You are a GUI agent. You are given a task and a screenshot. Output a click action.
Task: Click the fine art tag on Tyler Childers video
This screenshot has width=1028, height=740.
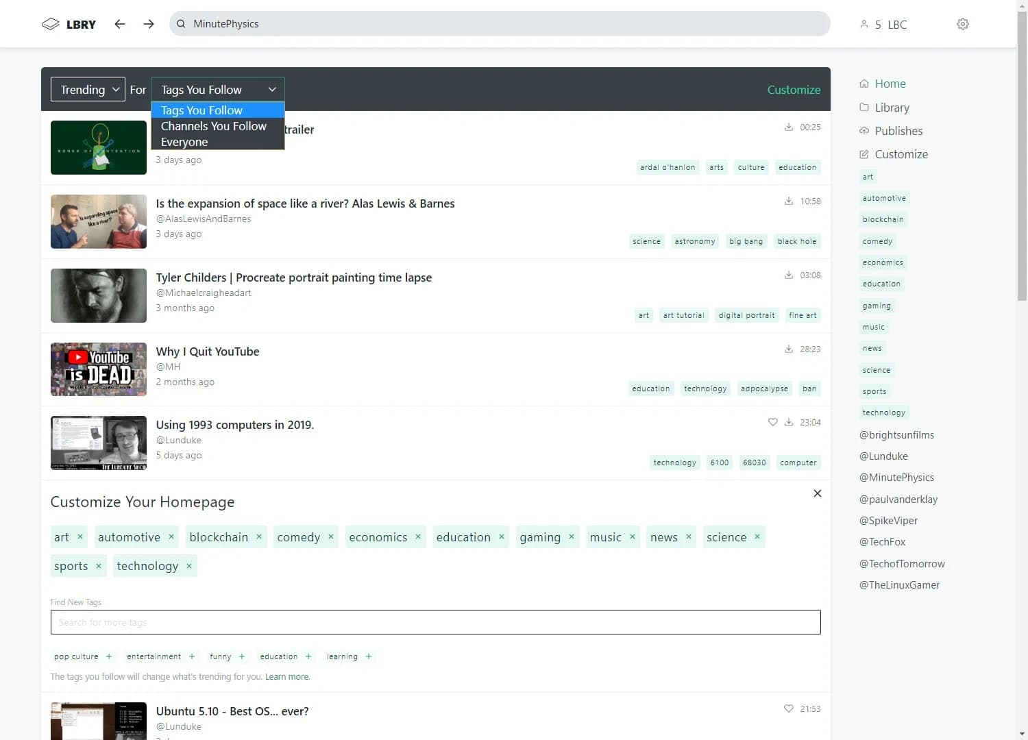click(x=803, y=315)
